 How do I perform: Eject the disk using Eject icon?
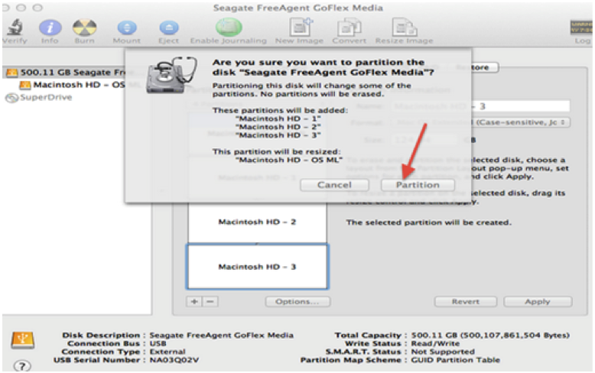point(169,28)
